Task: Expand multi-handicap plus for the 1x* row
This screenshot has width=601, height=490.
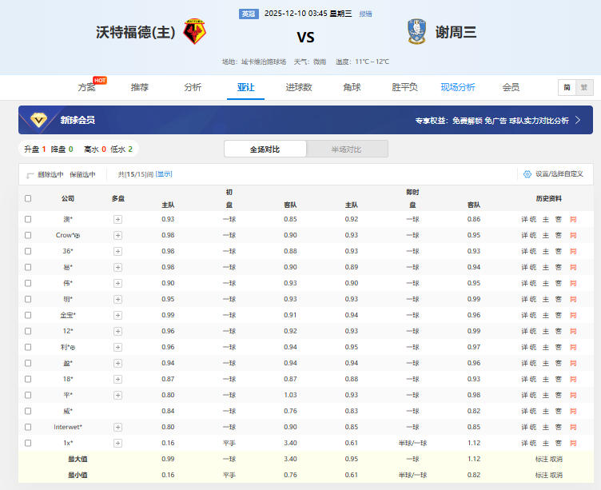Action: coord(117,443)
